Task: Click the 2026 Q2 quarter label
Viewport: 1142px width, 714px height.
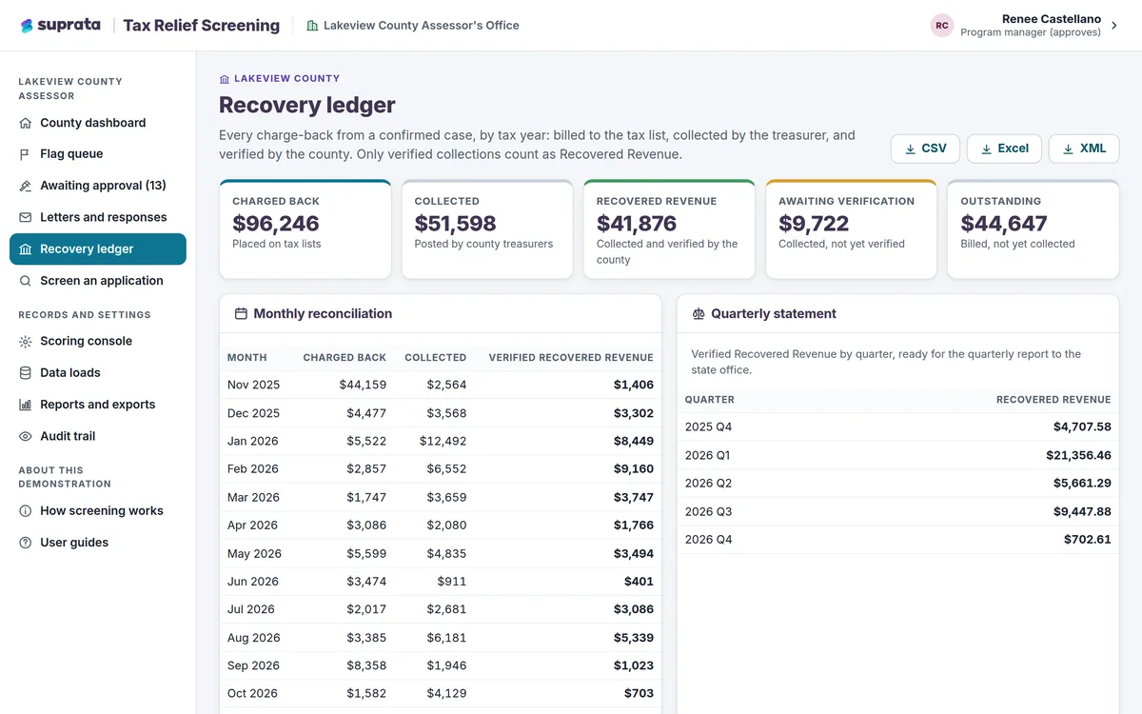Action: point(709,484)
